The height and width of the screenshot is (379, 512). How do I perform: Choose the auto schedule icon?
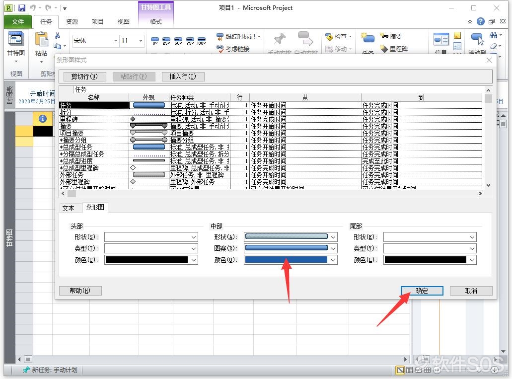305,39
